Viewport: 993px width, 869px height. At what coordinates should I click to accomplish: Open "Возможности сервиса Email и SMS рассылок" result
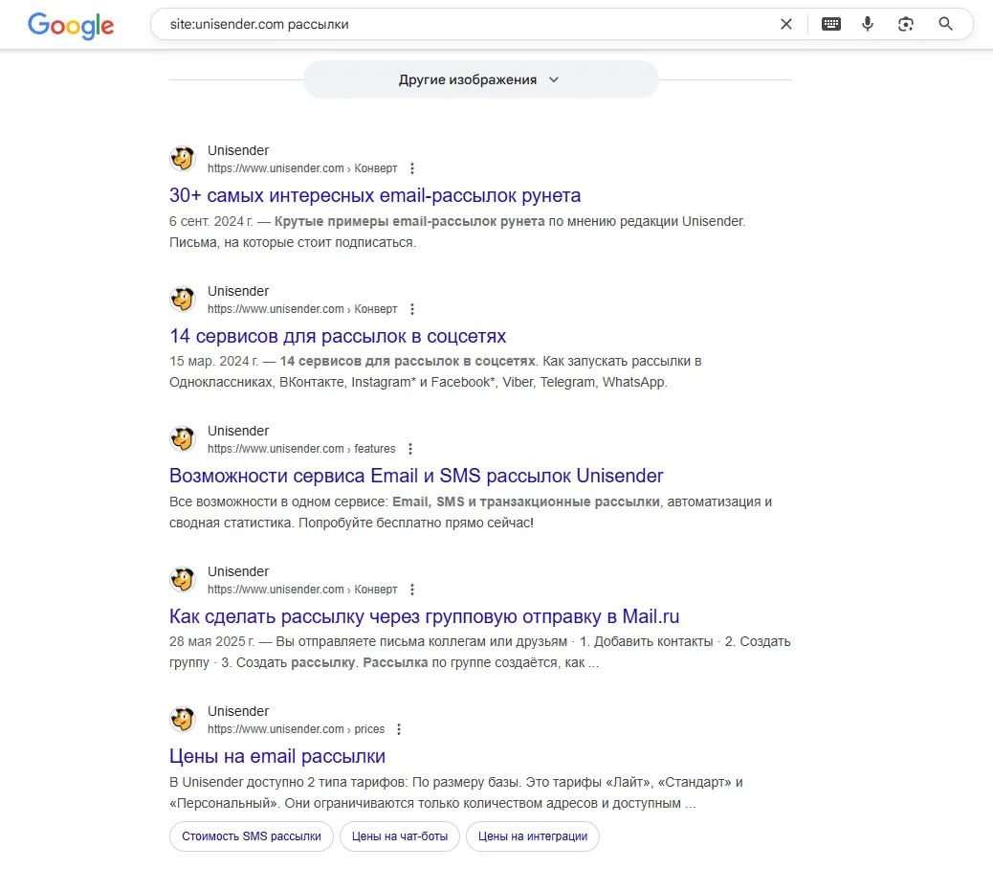pos(416,477)
